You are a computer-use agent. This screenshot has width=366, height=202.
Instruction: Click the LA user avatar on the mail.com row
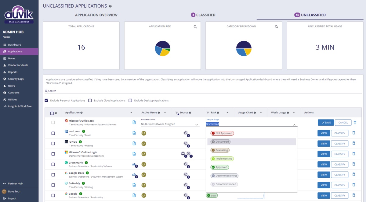tap(144, 133)
